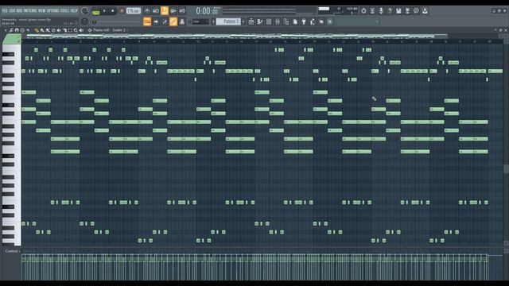Open the Playlist view icon
This screenshot has width=509, height=286.
[x=251, y=21]
